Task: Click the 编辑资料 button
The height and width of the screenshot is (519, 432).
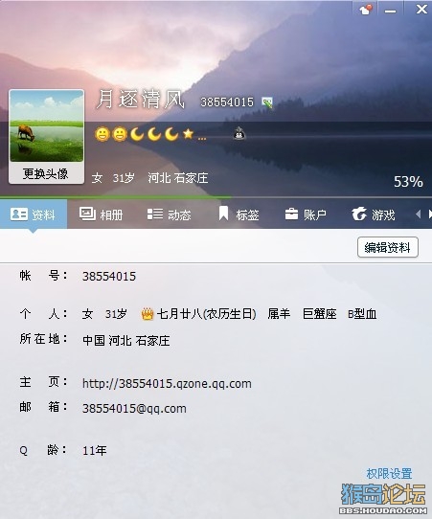Action: tap(388, 247)
